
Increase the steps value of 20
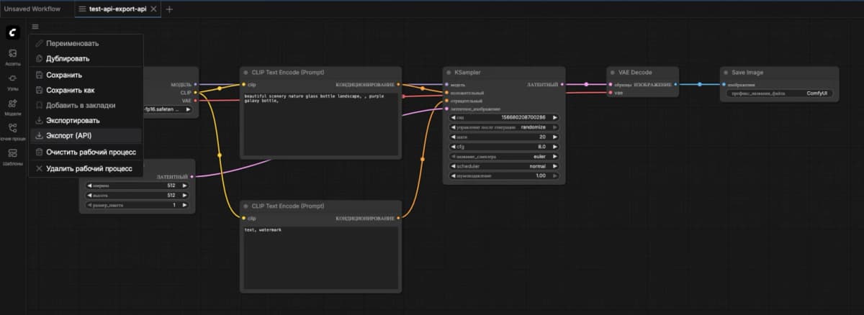555,137
